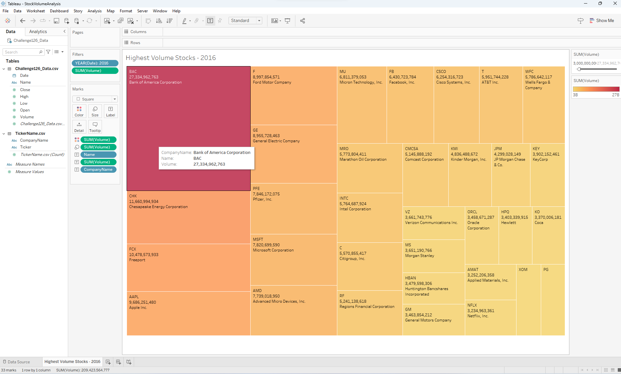Viewport: 621px width, 374px height.
Task: Click the YEAR(Date): 2016 filter pill
Action: click(95, 63)
